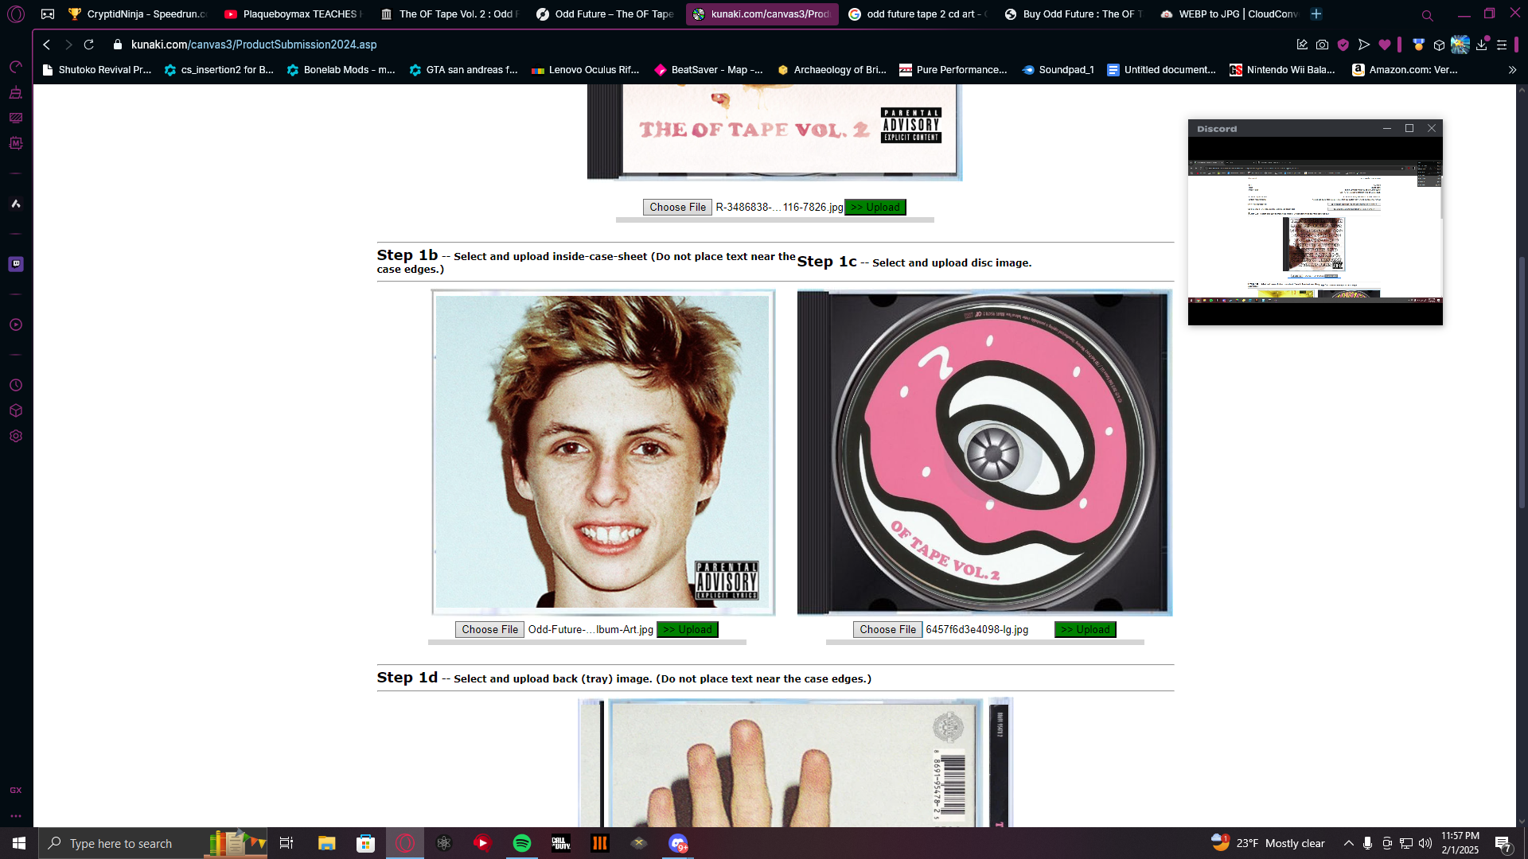The image size is (1528, 859).
Task: Click the Discord stream preview thumbnail
Action: coord(1315,231)
